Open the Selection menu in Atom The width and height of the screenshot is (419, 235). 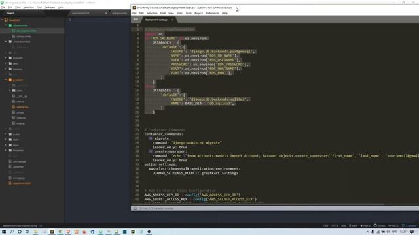28,7
